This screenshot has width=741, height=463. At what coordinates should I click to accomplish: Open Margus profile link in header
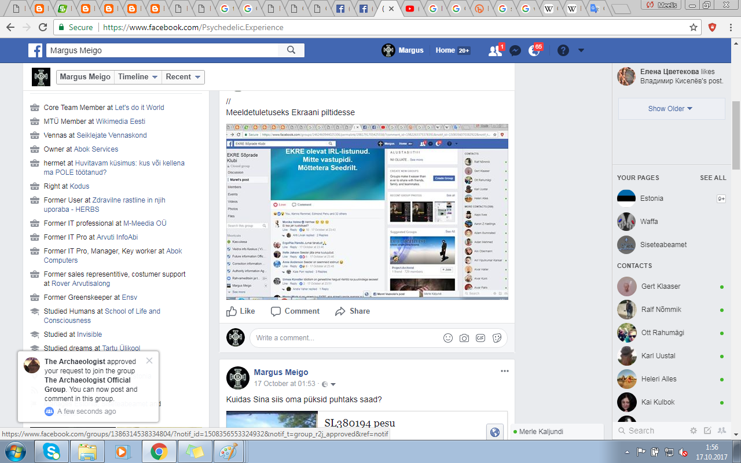[403, 50]
